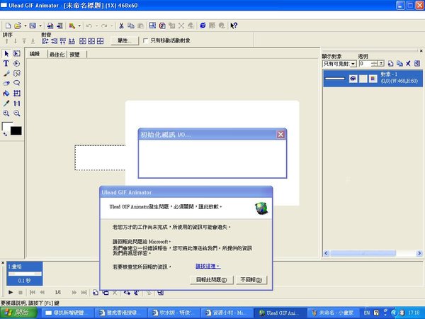Image resolution: width=425 pixels, height=319 pixels.
Task: Click the add frame icon below timeline
Action: pyautogui.click(x=96, y=292)
